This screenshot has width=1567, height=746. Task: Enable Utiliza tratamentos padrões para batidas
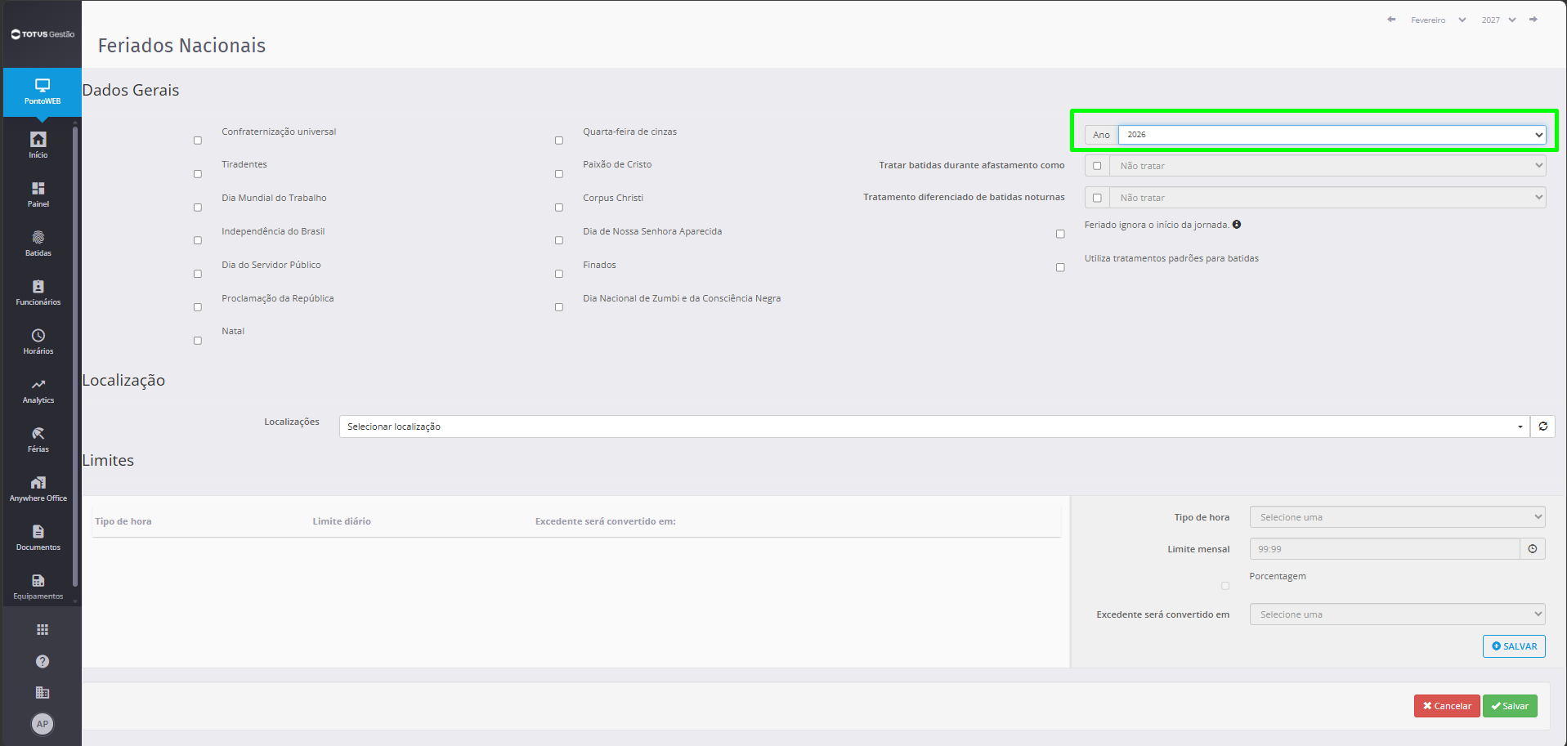tap(1060, 267)
